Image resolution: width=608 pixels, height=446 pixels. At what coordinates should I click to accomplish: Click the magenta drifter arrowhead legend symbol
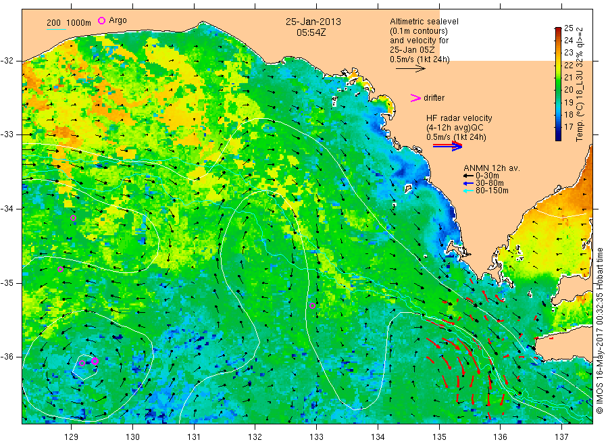point(415,98)
